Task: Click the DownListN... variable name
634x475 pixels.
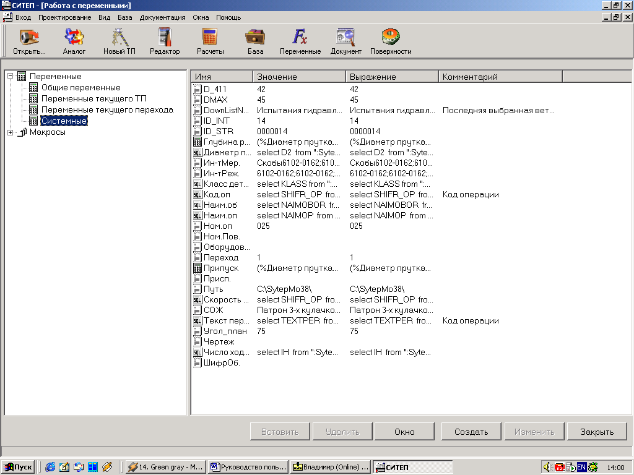Action: point(227,110)
